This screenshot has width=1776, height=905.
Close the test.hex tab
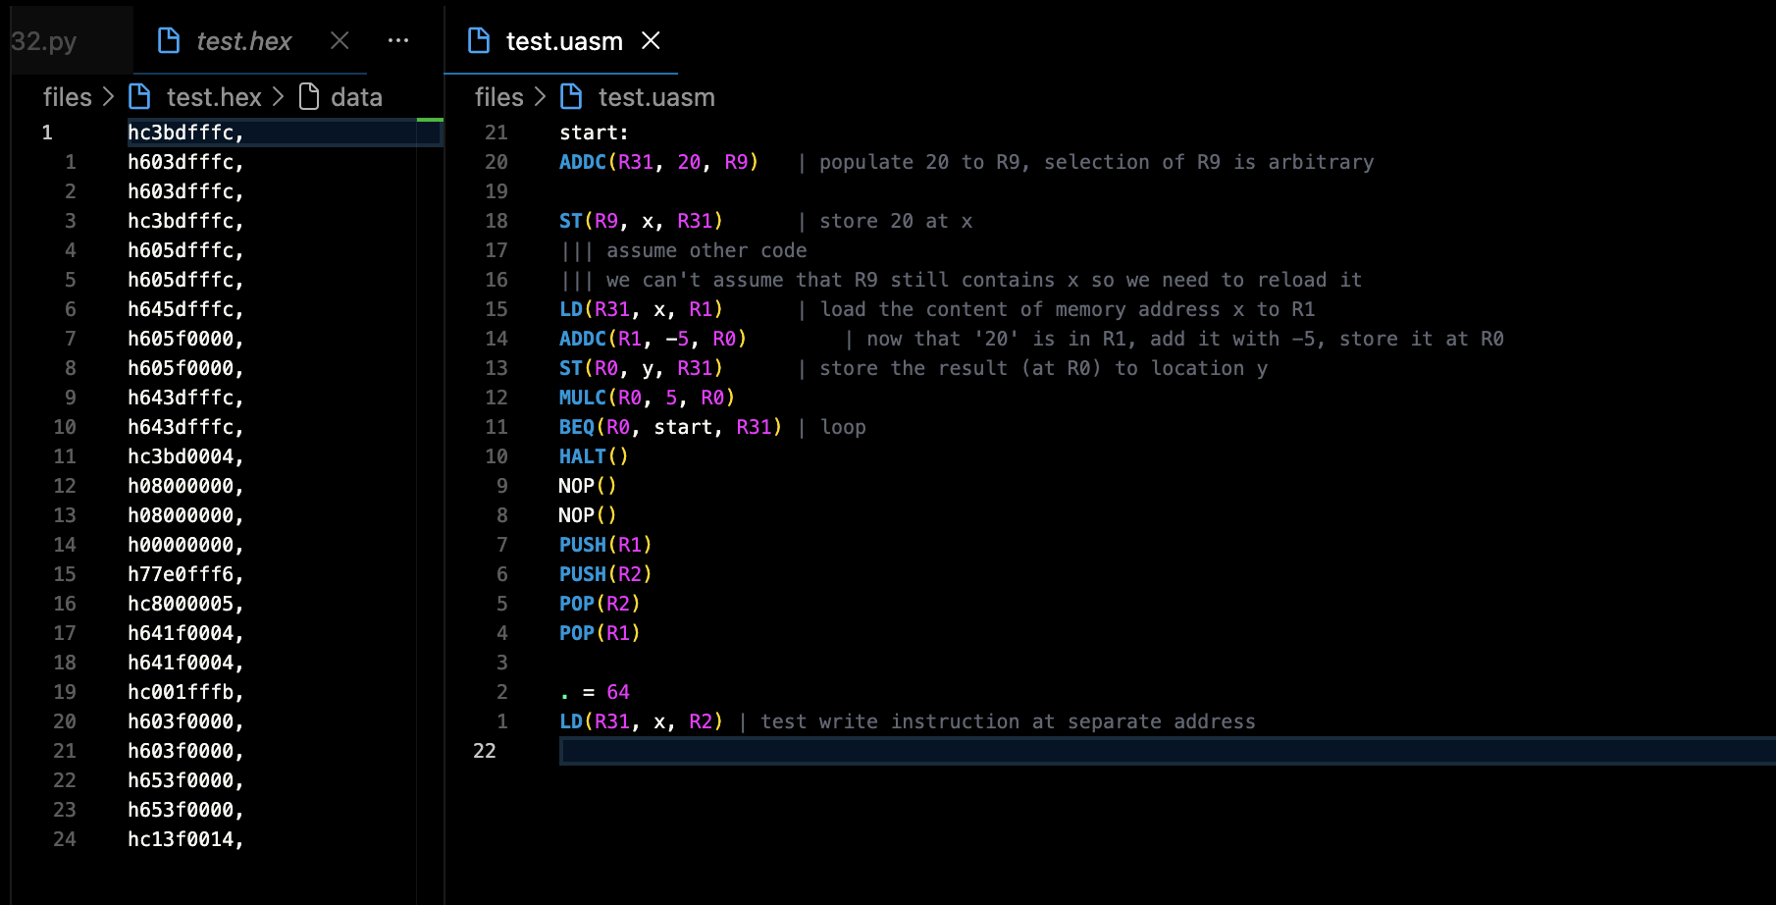click(x=340, y=40)
